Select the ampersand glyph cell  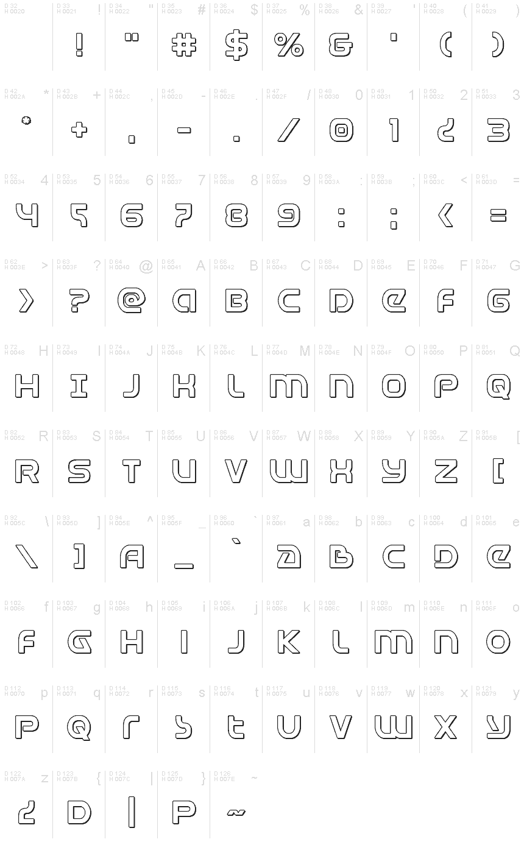click(x=341, y=37)
